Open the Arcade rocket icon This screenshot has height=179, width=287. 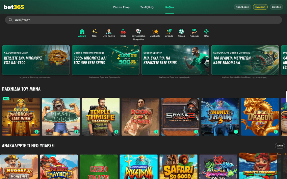169,31
